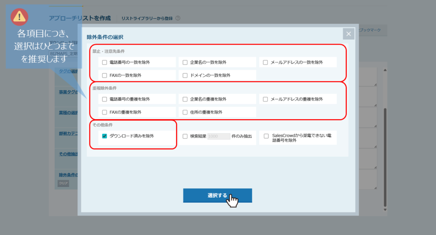
Task: Click リストライブラリーから登録 link
Action: coord(147,18)
